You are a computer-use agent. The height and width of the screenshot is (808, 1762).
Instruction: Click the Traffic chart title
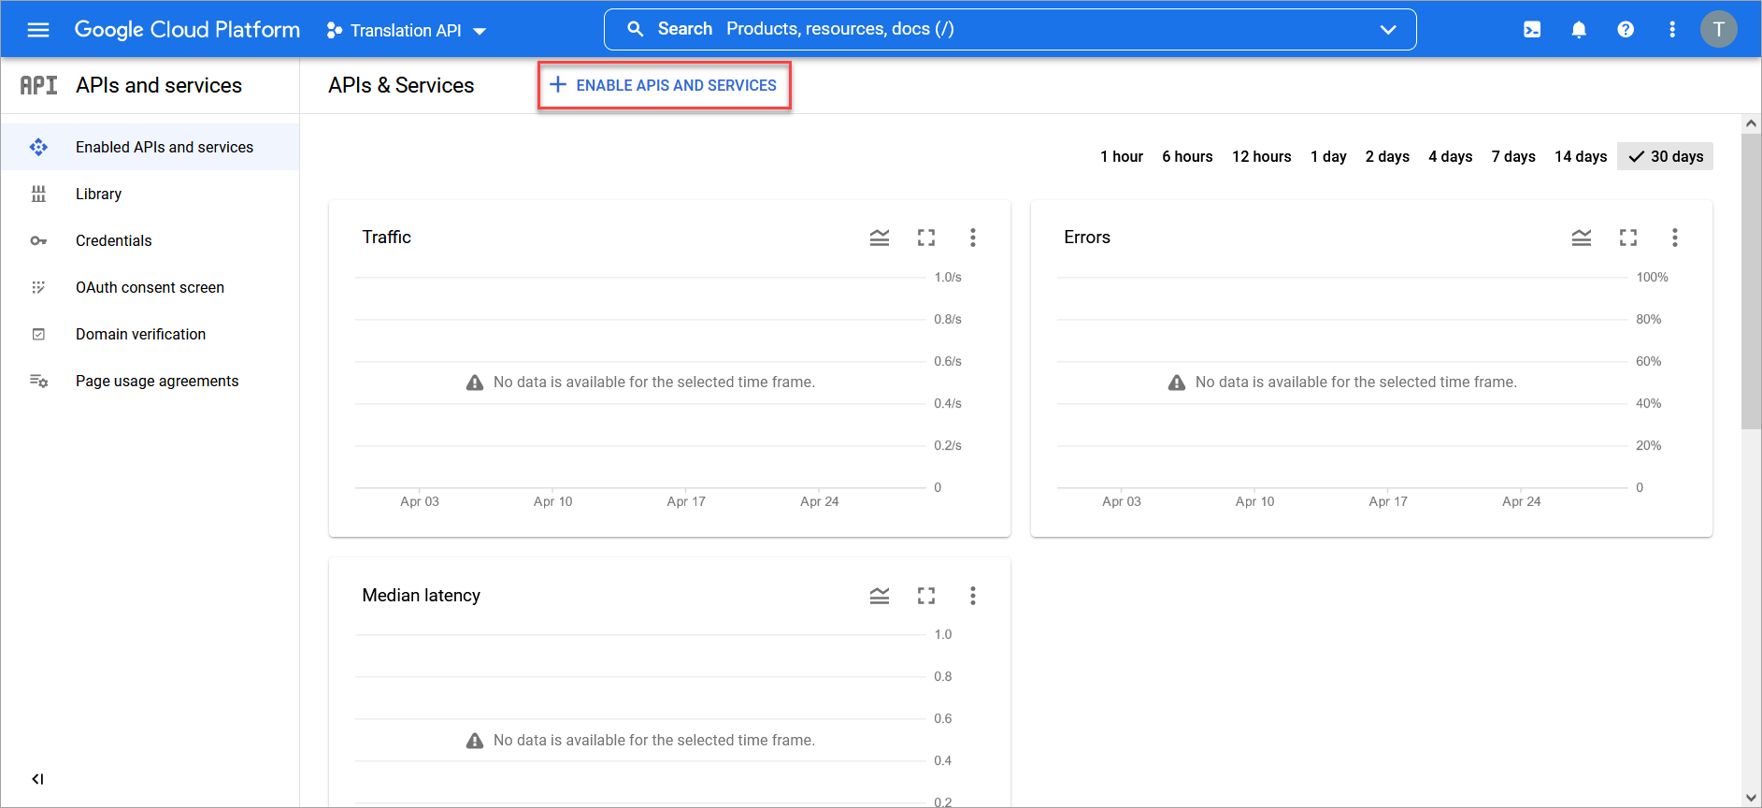[x=387, y=238]
